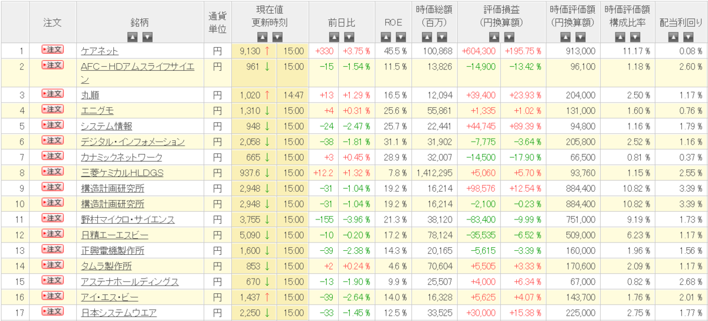Sort 構成比率 column ascending with up arrow
Image resolution: width=708 pixels, height=321 pixels.
[x=619, y=37]
